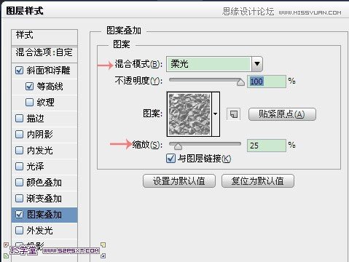Open the 混合模式 dropdown arrow

(257, 64)
